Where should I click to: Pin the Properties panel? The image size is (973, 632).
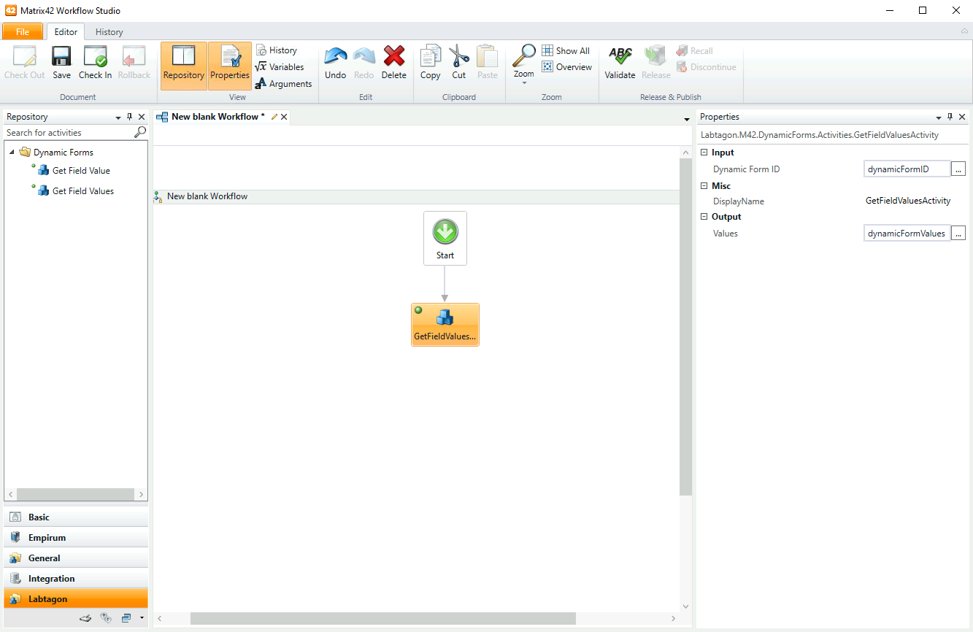(950, 117)
